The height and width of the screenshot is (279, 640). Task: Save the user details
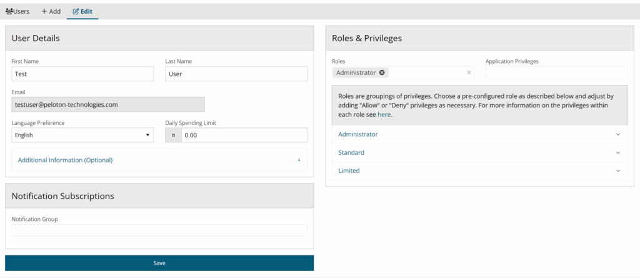[x=159, y=263]
